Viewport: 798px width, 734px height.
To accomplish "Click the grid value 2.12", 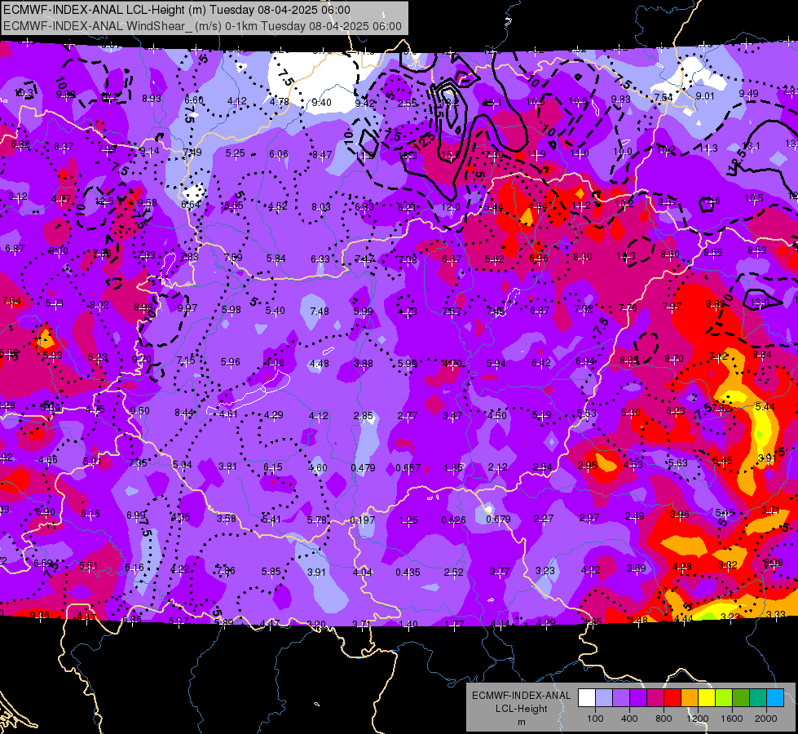I will tap(498, 467).
